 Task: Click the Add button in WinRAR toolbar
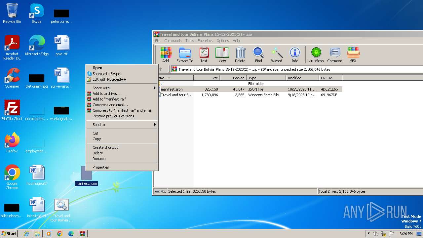166,55
